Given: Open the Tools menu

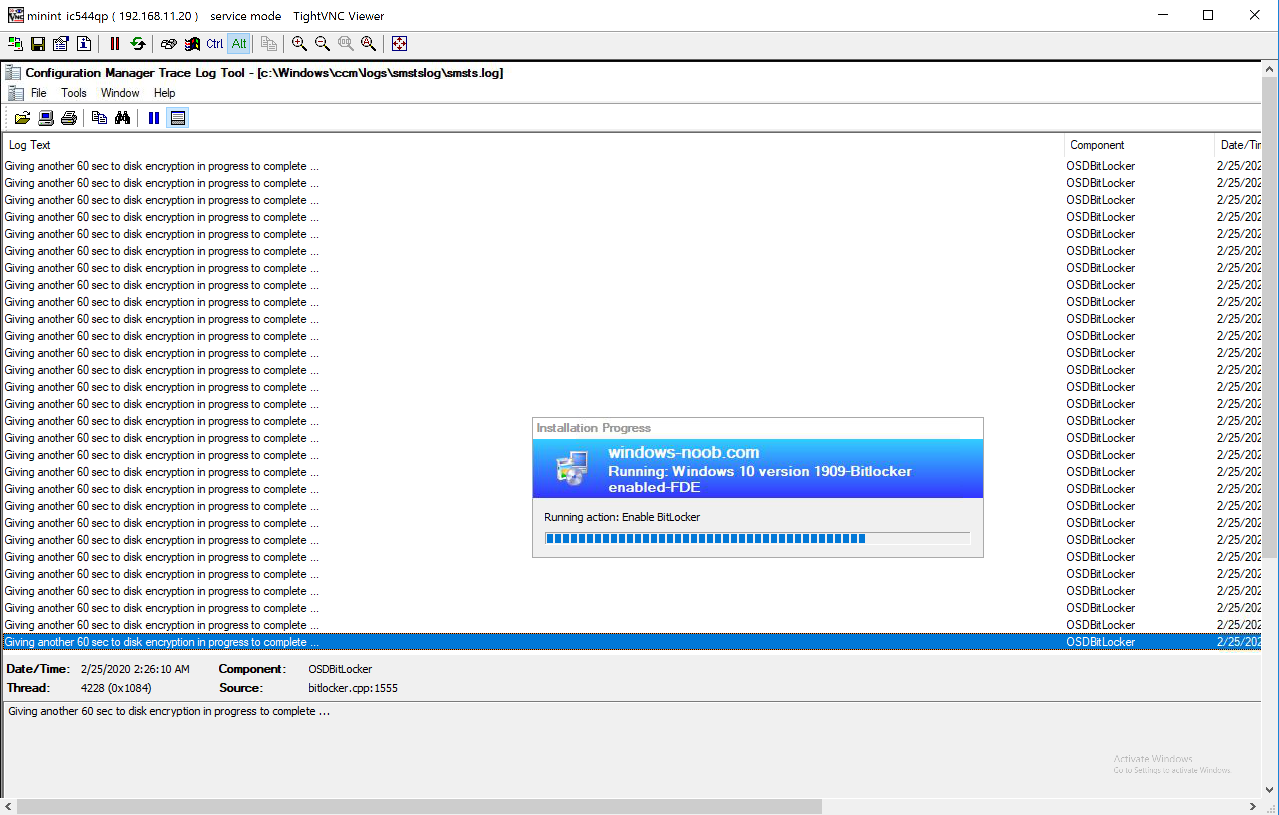Looking at the screenshot, I should click(74, 93).
